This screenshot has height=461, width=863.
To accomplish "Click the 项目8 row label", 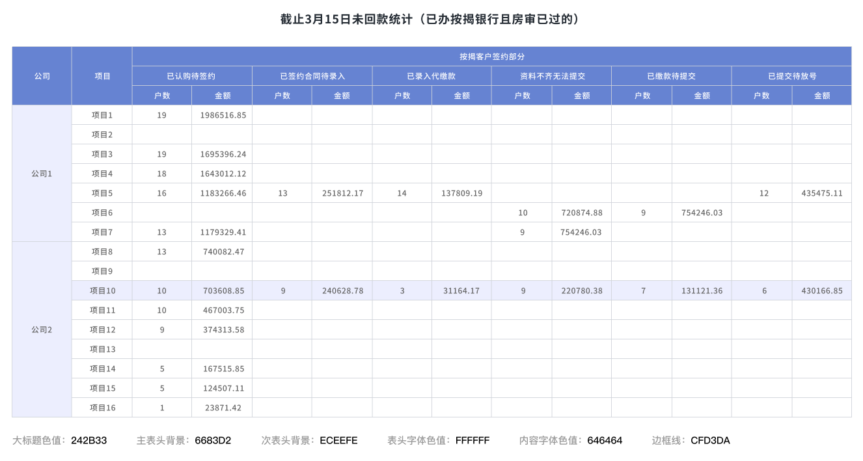I will coord(102,252).
